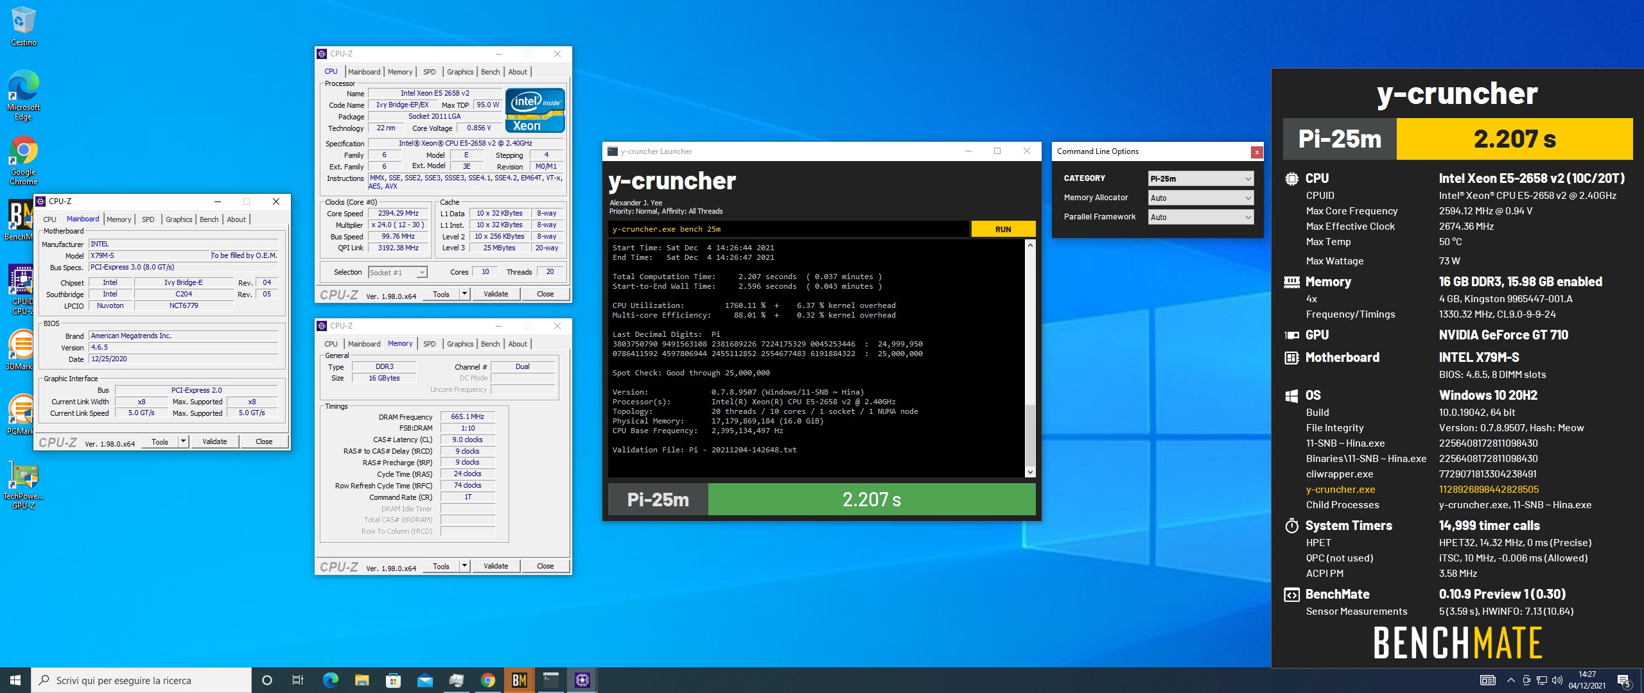Click the yellow RUN button

(1003, 229)
